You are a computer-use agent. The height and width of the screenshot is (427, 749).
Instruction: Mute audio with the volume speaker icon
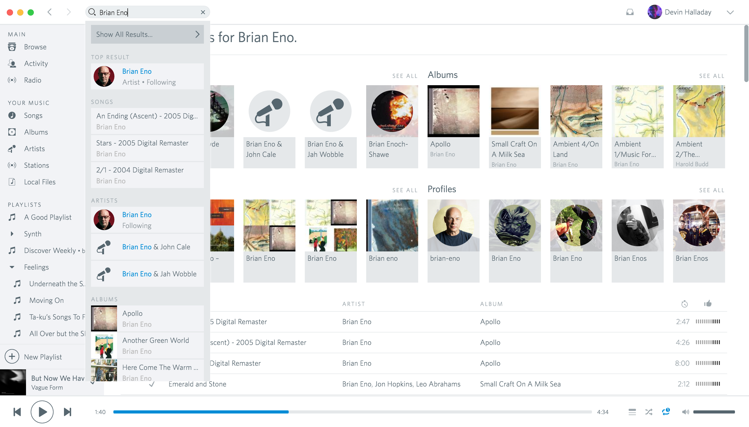point(686,412)
